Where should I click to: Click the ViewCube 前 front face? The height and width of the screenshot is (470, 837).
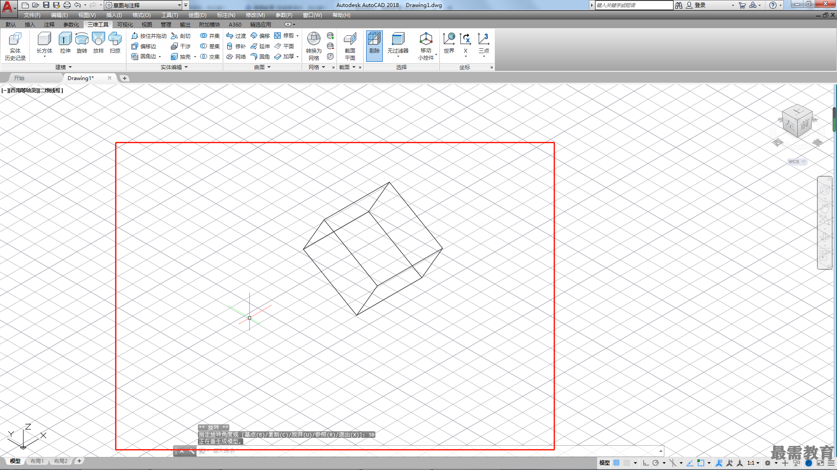click(x=805, y=124)
